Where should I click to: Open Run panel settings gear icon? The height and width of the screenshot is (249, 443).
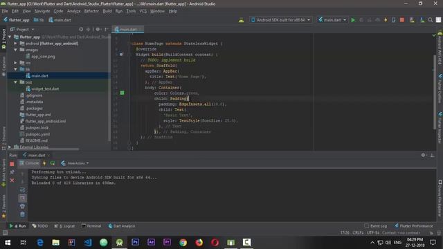(x=423, y=155)
